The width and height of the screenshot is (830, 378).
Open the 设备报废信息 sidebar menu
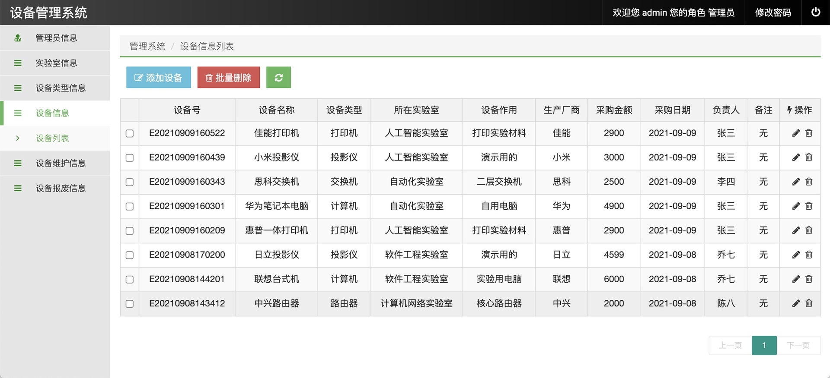[x=55, y=188]
